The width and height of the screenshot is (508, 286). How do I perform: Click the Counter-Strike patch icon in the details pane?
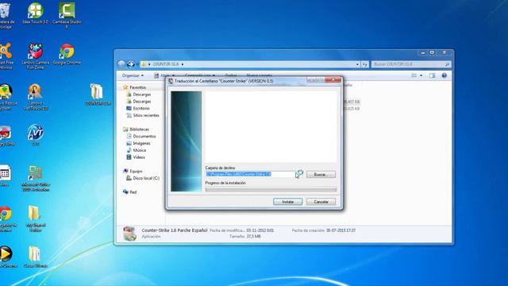129,234
